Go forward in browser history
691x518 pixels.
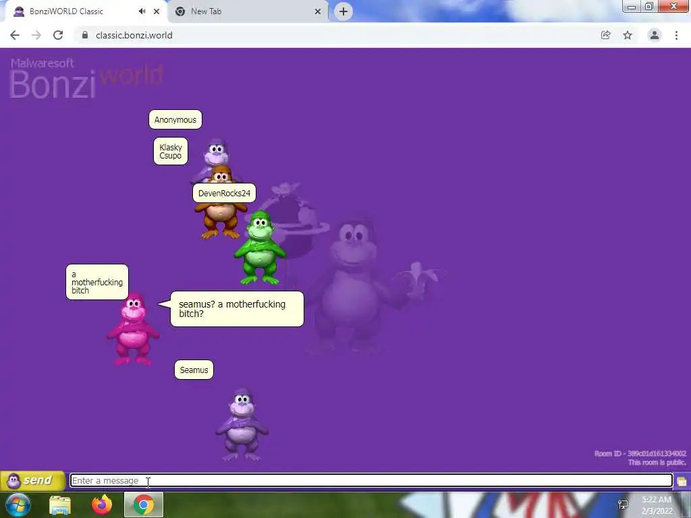[36, 35]
